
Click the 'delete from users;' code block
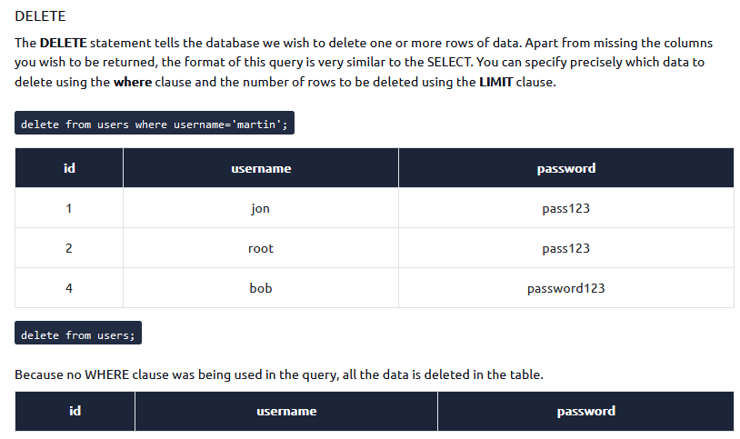[x=78, y=334]
